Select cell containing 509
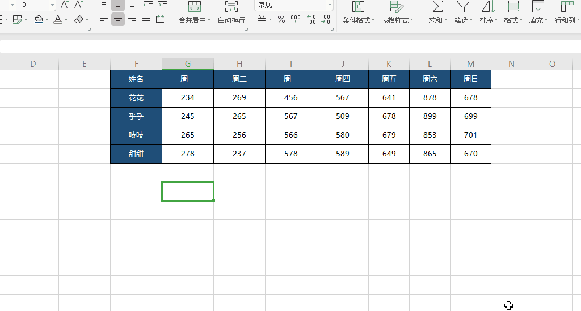This screenshot has height=311, width=581. point(343,117)
